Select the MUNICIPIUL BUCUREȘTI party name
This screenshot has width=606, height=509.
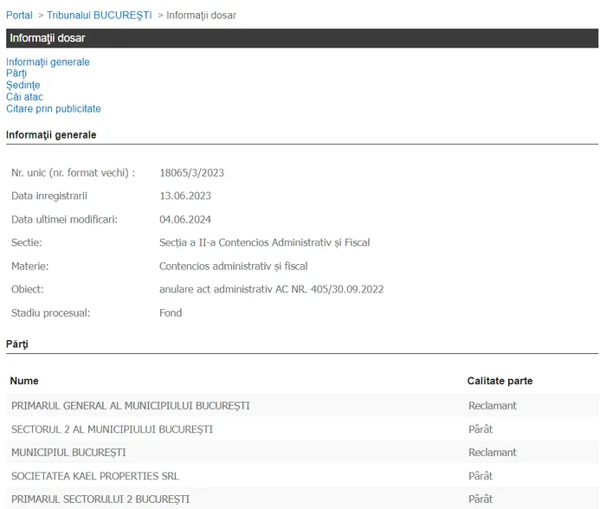point(68,453)
